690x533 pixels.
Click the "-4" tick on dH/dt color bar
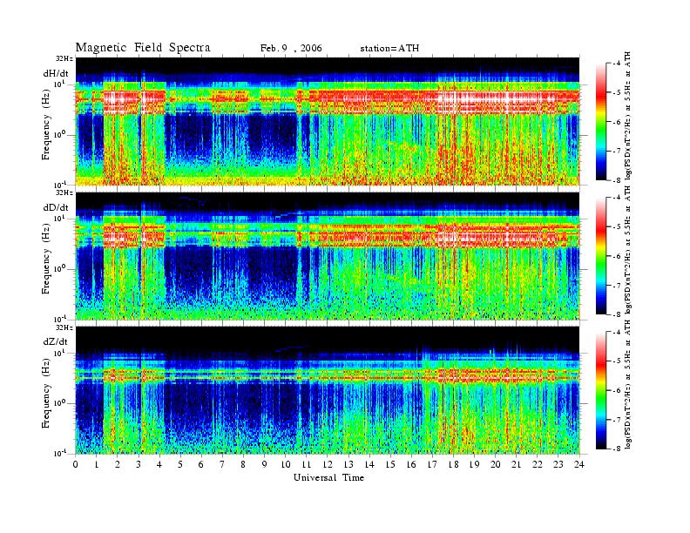618,64
